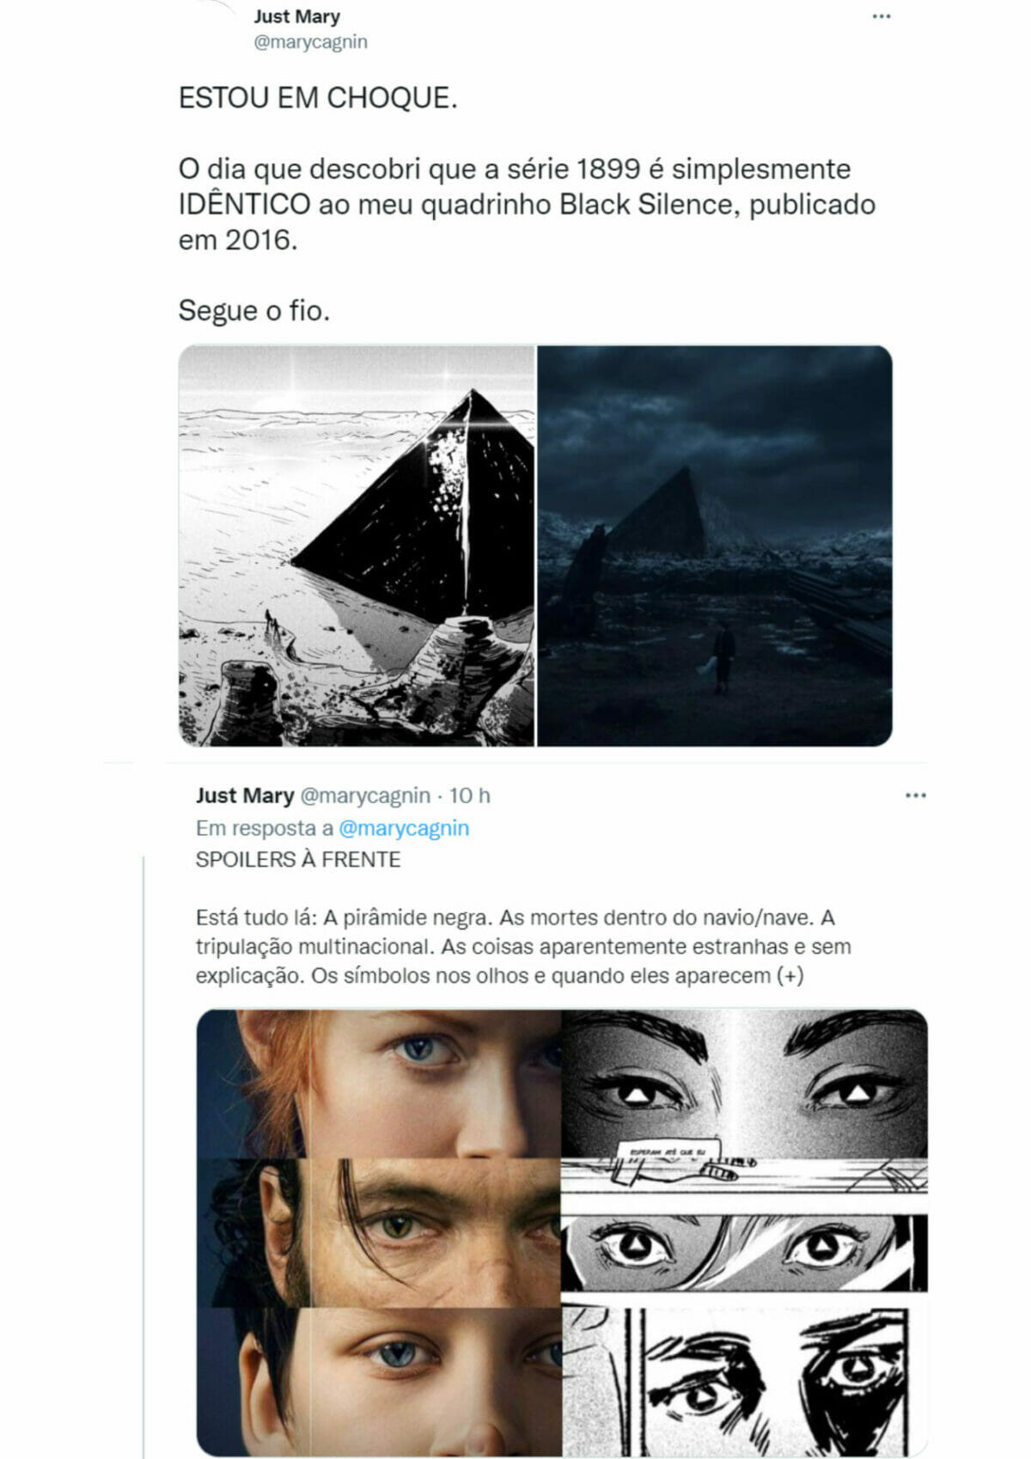Click the gray @marycagnin handle beside the reply author

pos(364,796)
